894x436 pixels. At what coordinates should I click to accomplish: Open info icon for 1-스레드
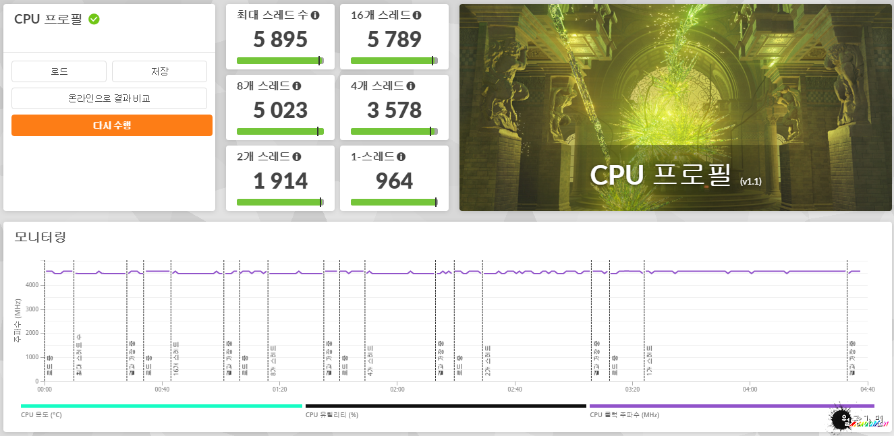[401, 156]
